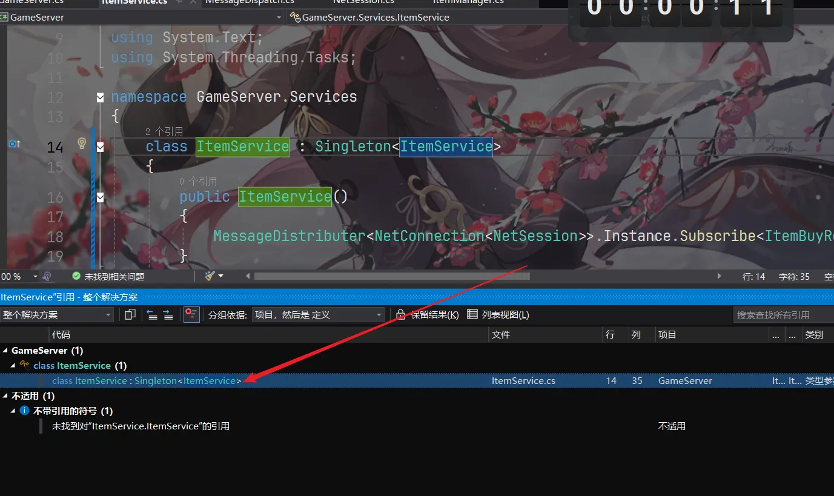Click the lightbulb quick actions icon
The height and width of the screenshot is (496, 834).
(82, 143)
